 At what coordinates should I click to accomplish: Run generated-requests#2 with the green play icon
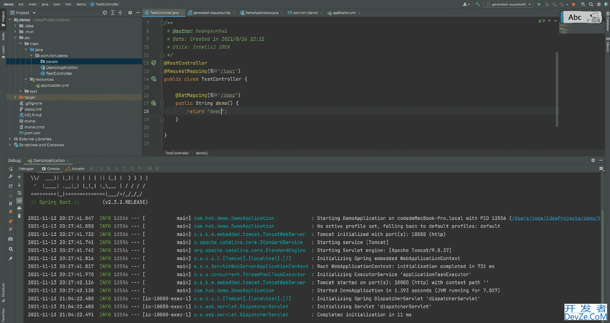(539, 4)
